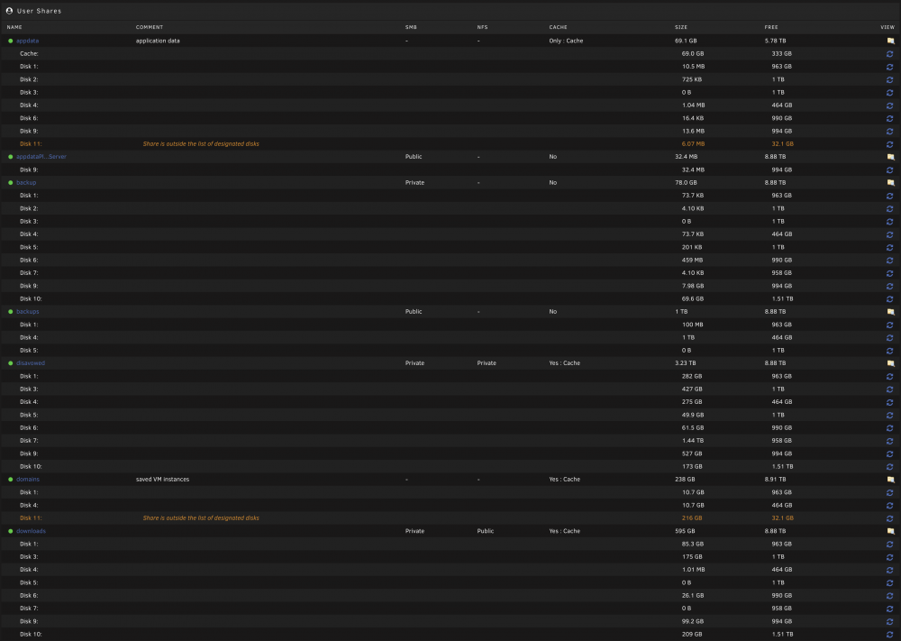Click the 238 GB domains size
The width and height of the screenshot is (901, 641).
[685, 479]
